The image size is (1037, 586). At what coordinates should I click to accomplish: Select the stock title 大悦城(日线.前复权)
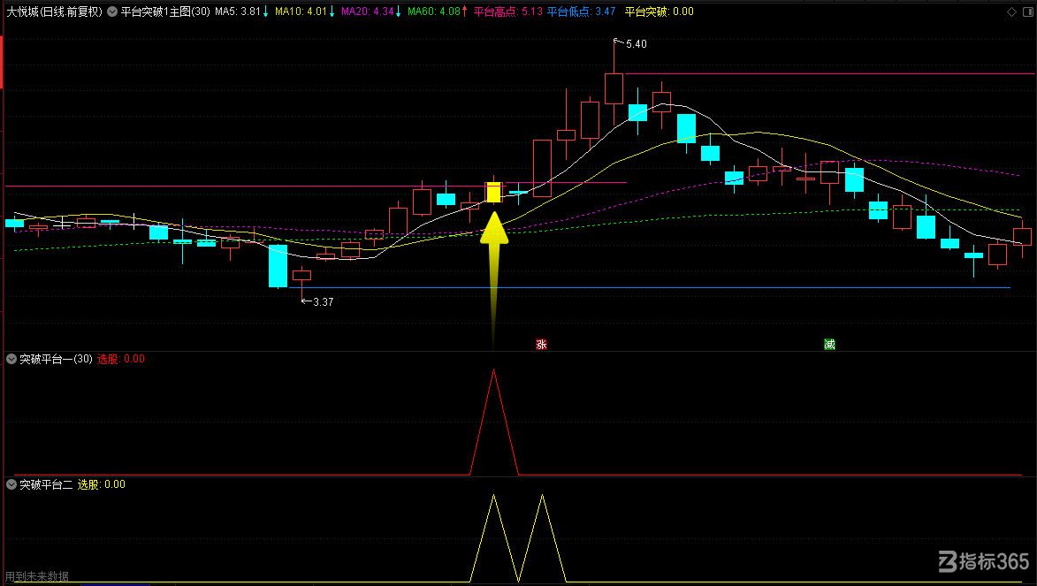click(54, 11)
